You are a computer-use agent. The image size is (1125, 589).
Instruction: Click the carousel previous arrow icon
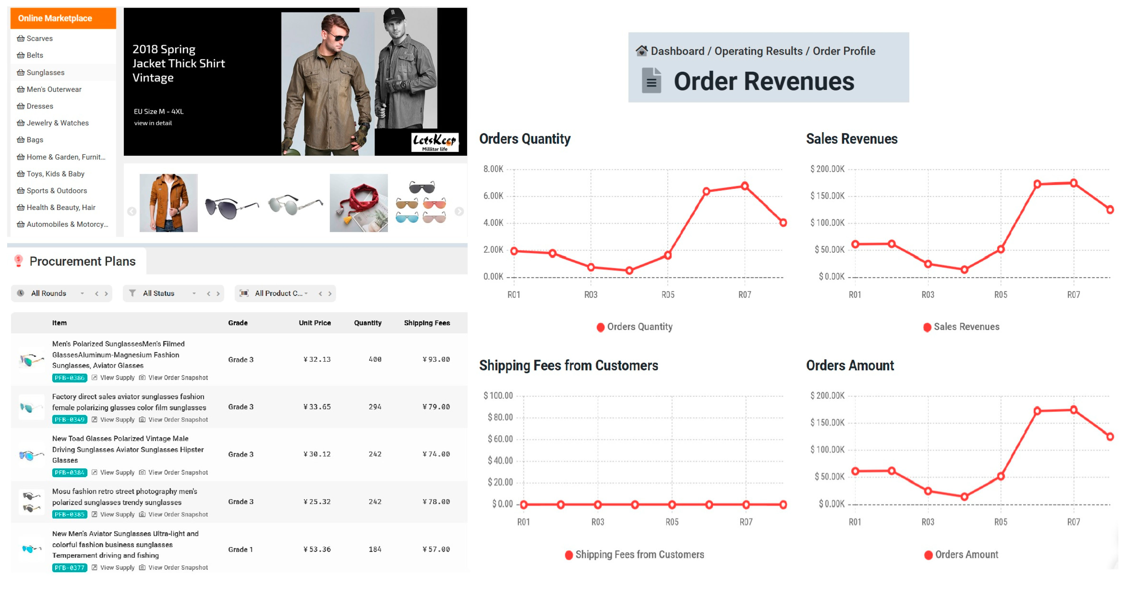pos(131,212)
